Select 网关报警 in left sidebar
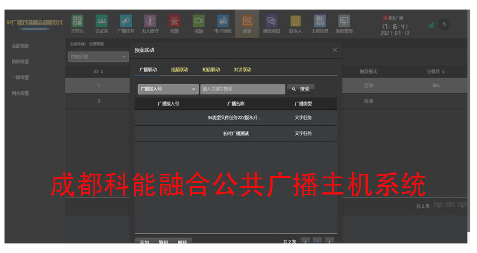The width and height of the screenshot is (477, 253). [x=20, y=93]
